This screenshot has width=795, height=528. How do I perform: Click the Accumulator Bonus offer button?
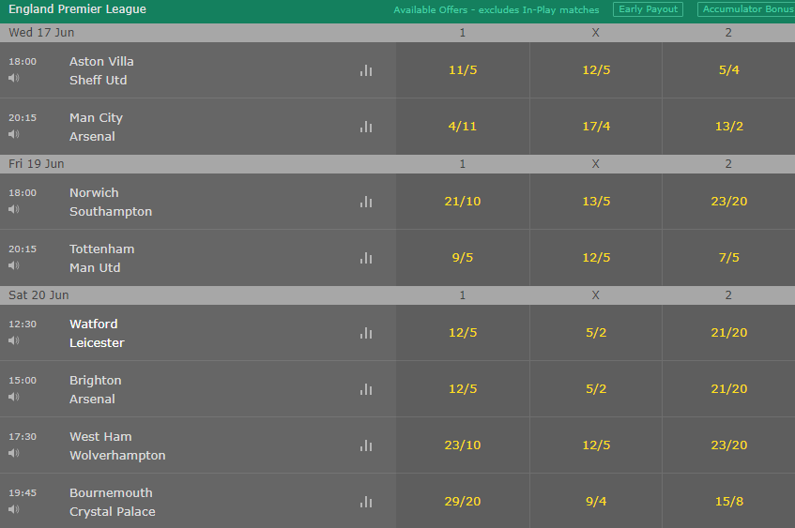[x=746, y=9]
